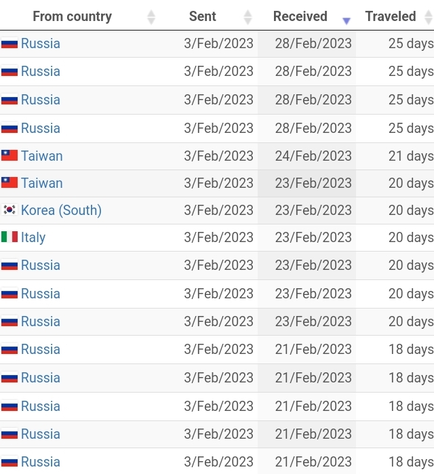Click the From country header label
This screenshot has height=474, width=434.
[73, 16]
